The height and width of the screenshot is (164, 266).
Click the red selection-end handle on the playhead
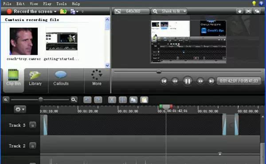click(x=171, y=106)
